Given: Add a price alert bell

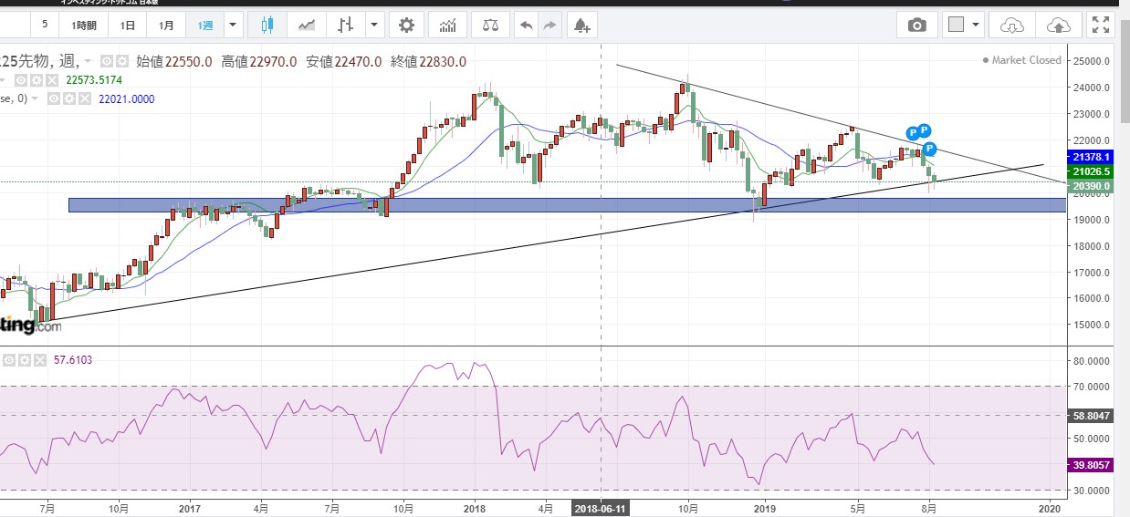Looking at the screenshot, I should (581, 25).
